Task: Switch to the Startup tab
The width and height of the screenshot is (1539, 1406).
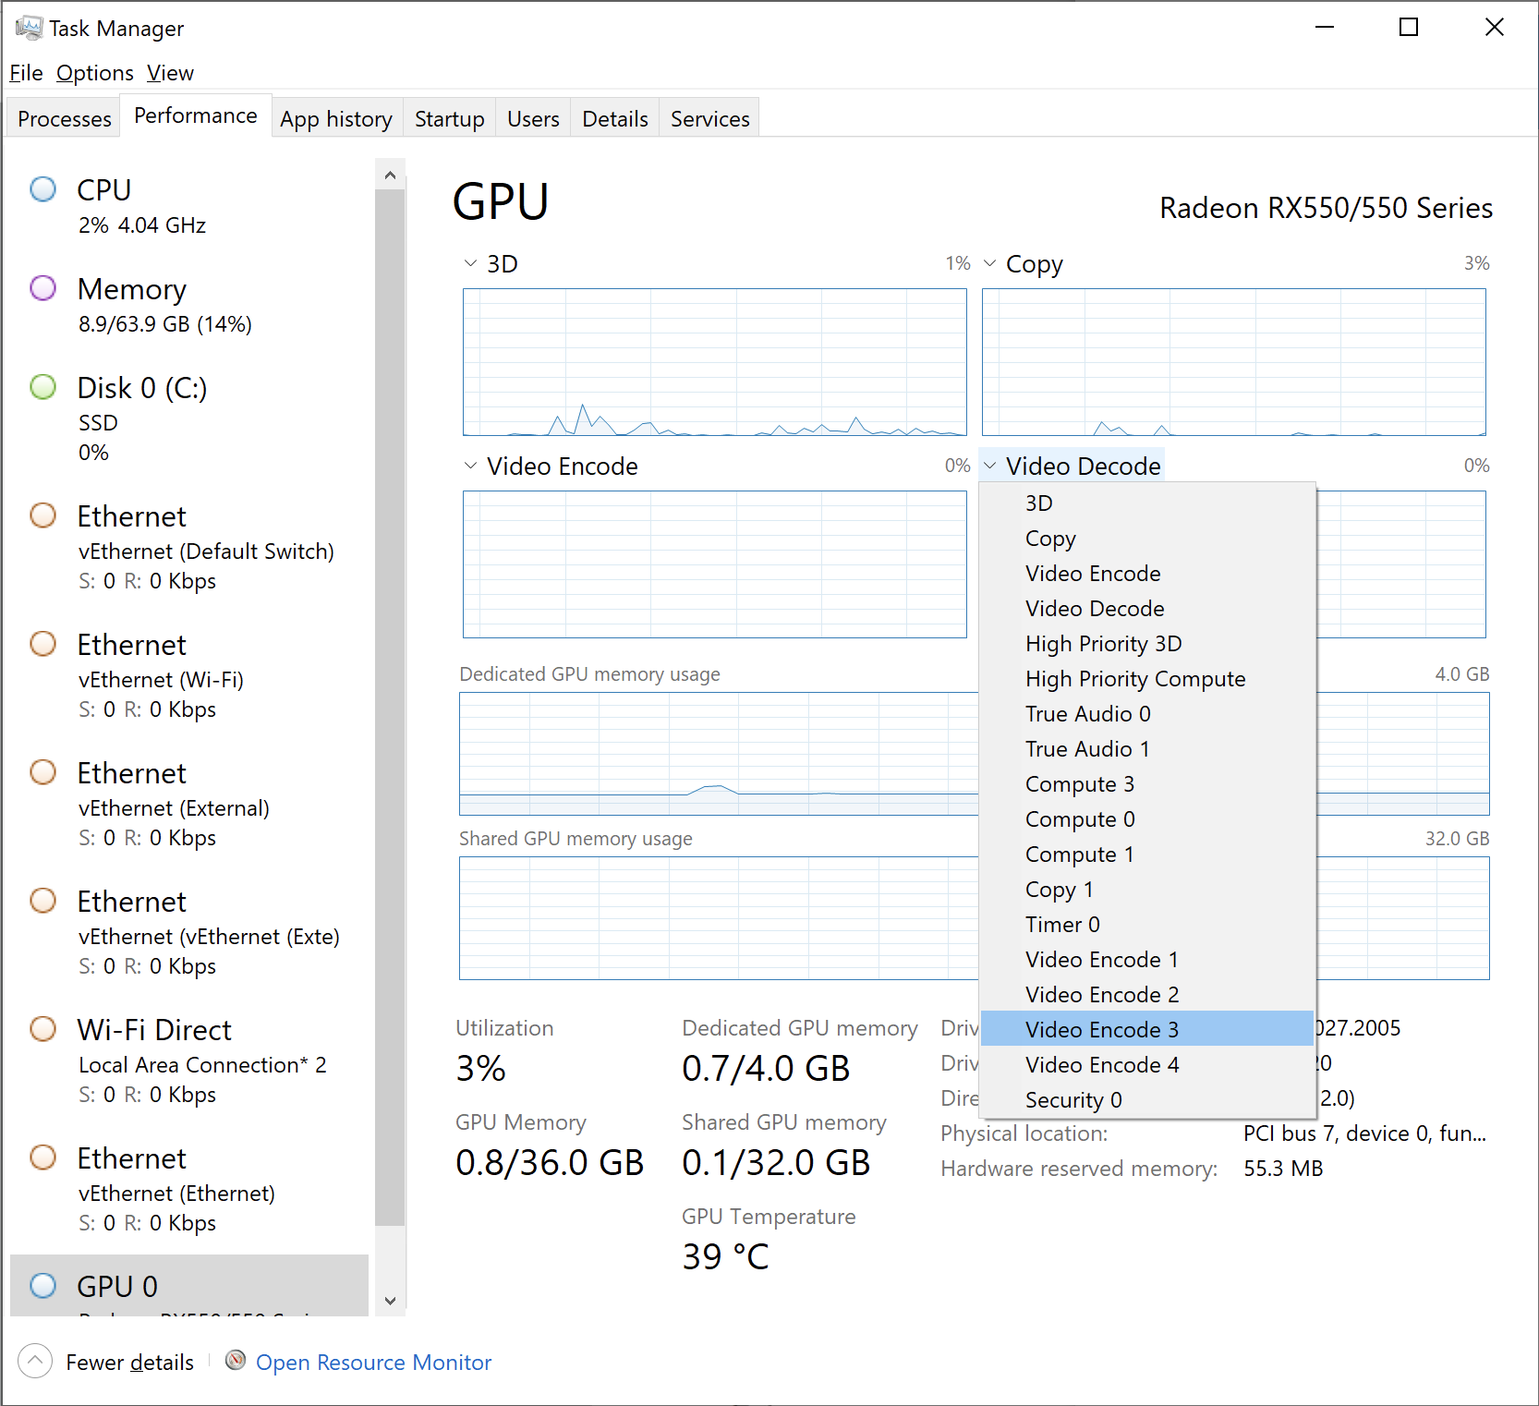Action: pyautogui.click(x=450, y=118)
